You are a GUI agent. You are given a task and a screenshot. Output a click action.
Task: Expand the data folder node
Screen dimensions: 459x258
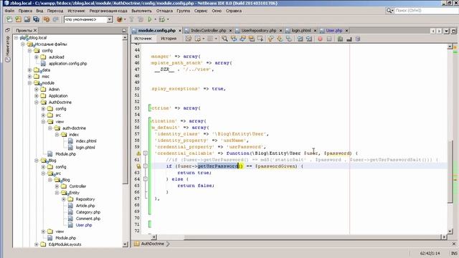(x=29, y=70)
